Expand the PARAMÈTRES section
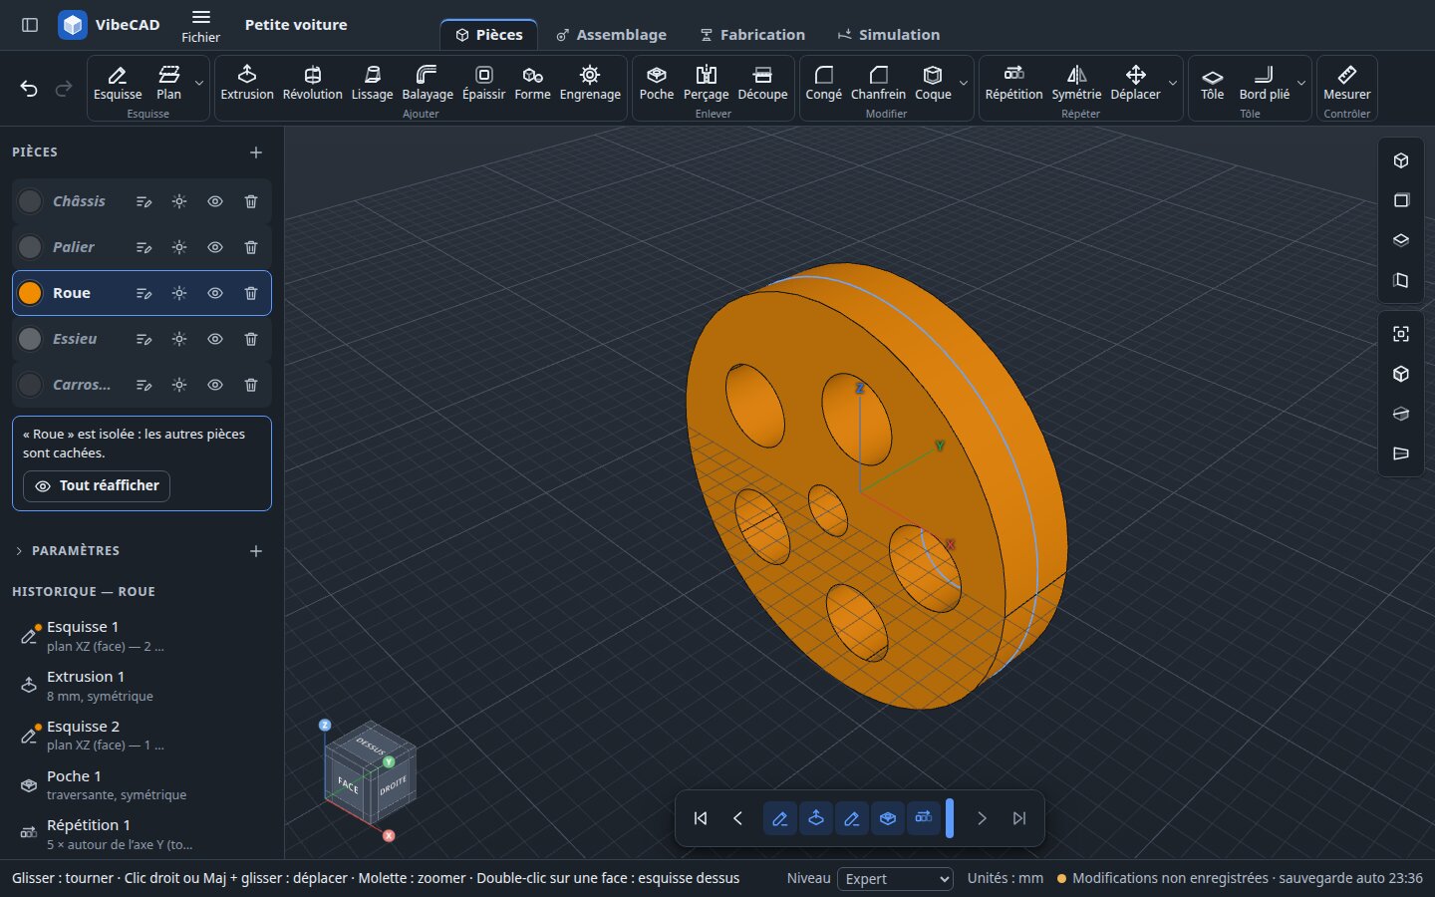The image size is (1435, 897). pyautogui.click(x=76, y=551)
